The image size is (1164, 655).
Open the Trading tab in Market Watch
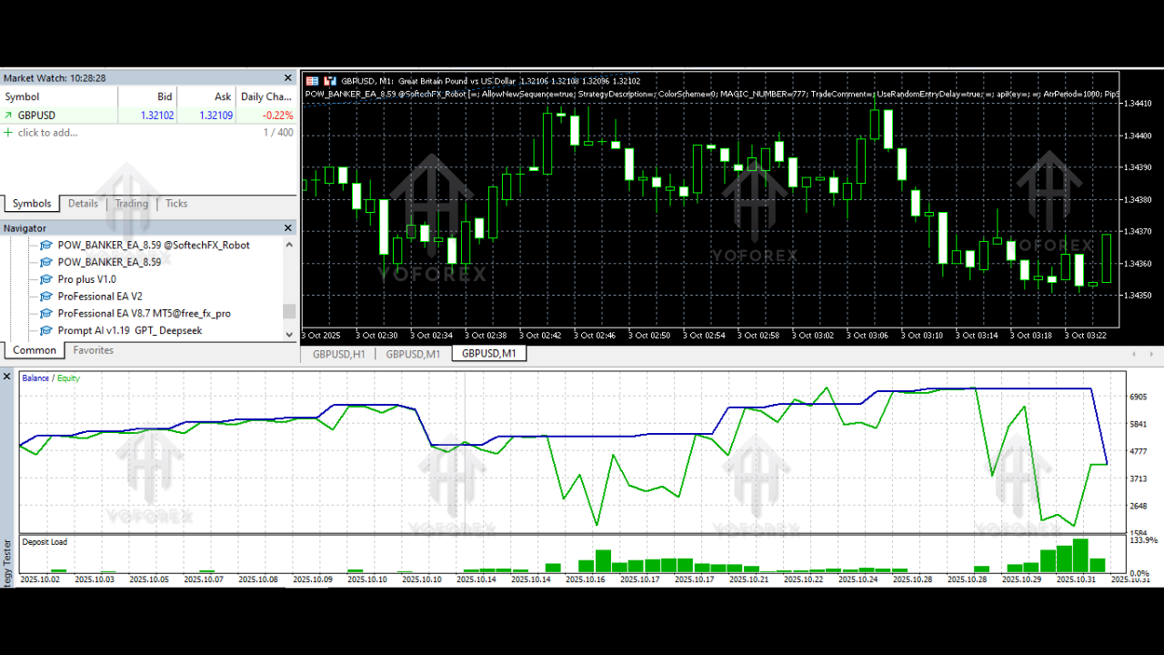click(131, 204)
